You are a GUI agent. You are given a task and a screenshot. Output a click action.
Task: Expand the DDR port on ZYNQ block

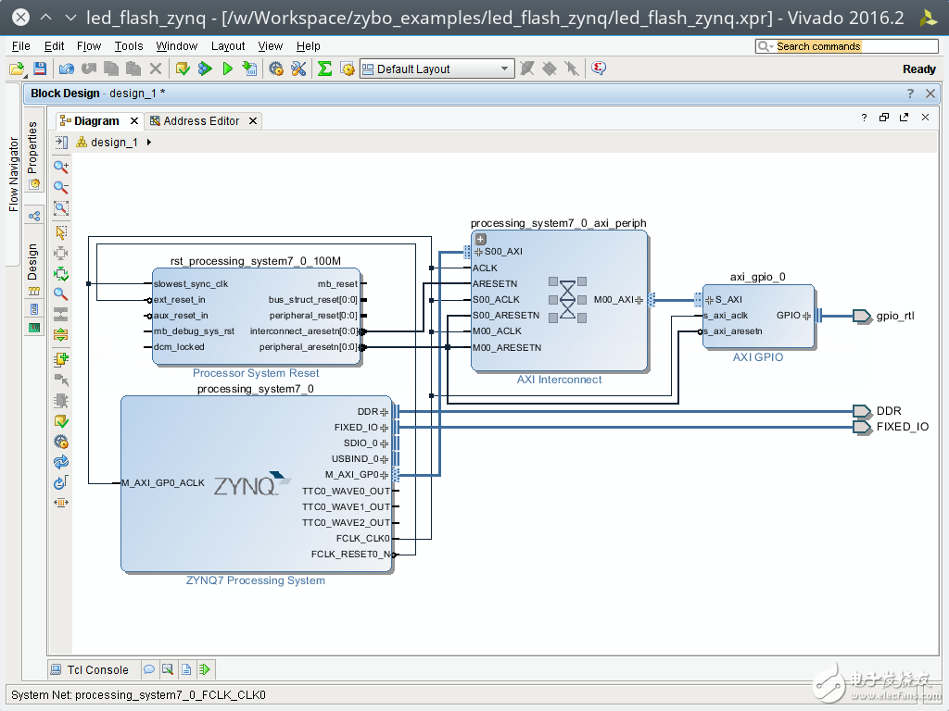[x=384, y=412]
